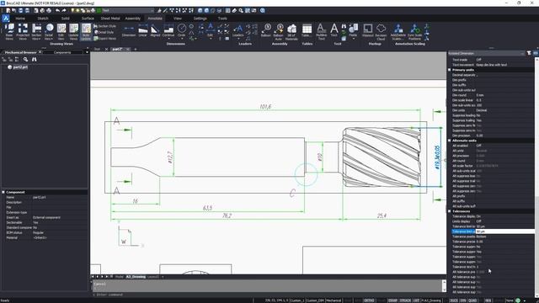
Task: Collapse the Alternate units section
Action: point(449,141)
